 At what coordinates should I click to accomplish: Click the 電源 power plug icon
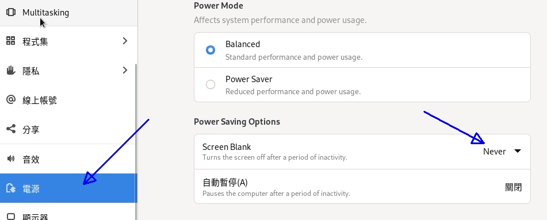pyautogui.click(x=11, y=188)
